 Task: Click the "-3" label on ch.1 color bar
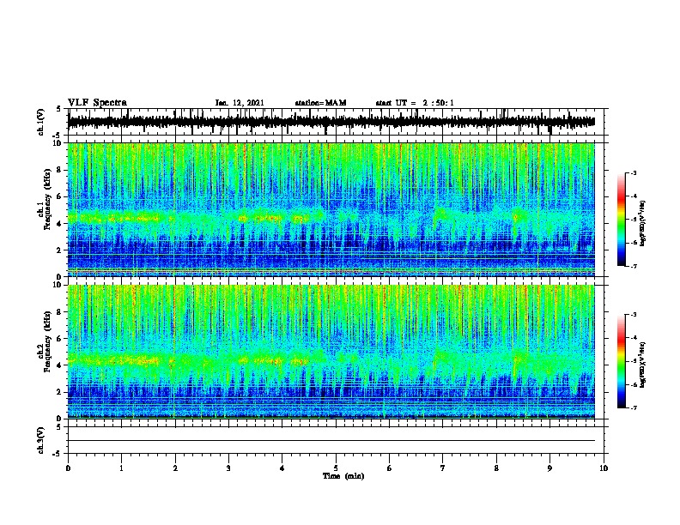(x=633, y=172)
